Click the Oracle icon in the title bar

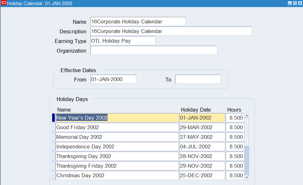tap(4, 3)
